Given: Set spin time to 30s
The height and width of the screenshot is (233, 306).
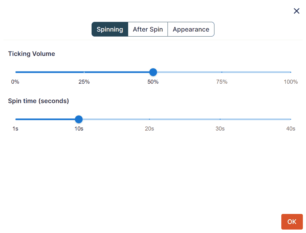Looking at the screenshot, I should tap(220, 119).
